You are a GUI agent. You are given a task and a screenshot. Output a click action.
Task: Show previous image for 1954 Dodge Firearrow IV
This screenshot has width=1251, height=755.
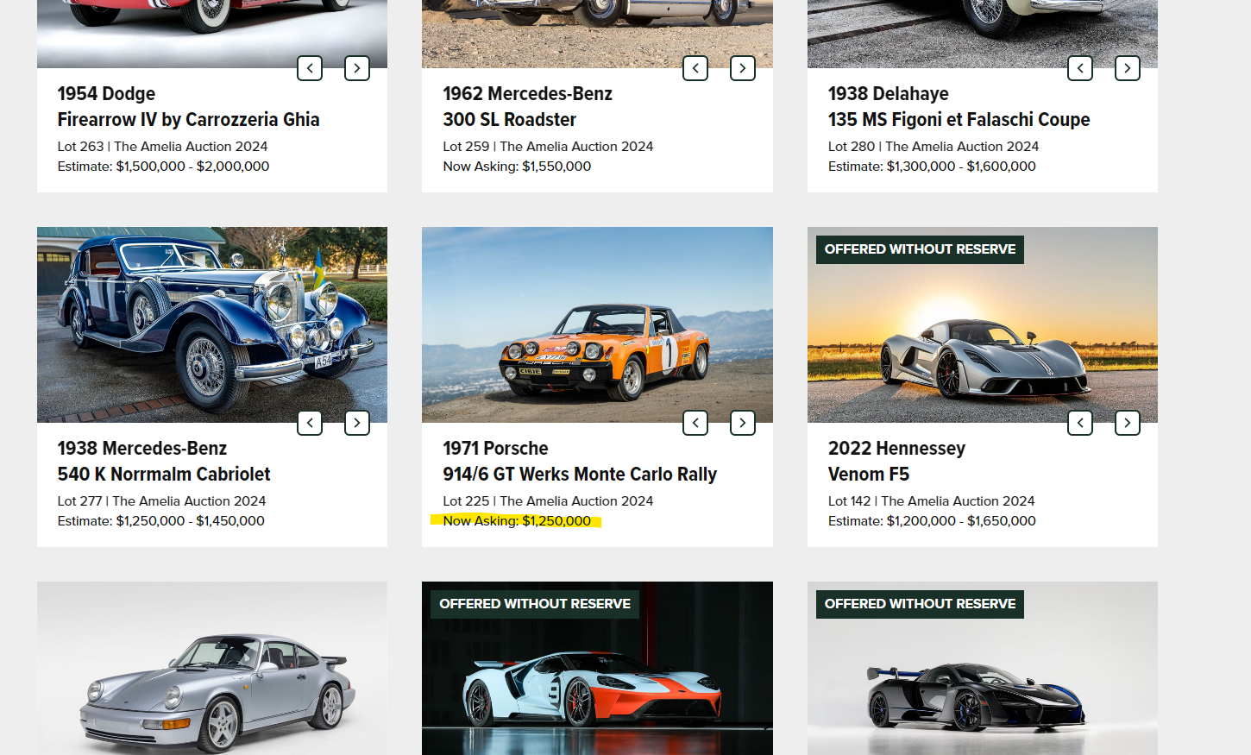(310, 68)
